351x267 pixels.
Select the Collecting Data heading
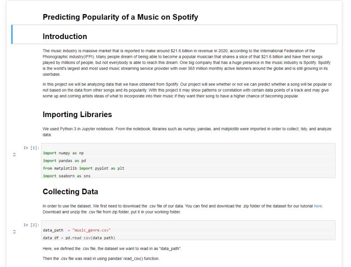coord(70,192)
